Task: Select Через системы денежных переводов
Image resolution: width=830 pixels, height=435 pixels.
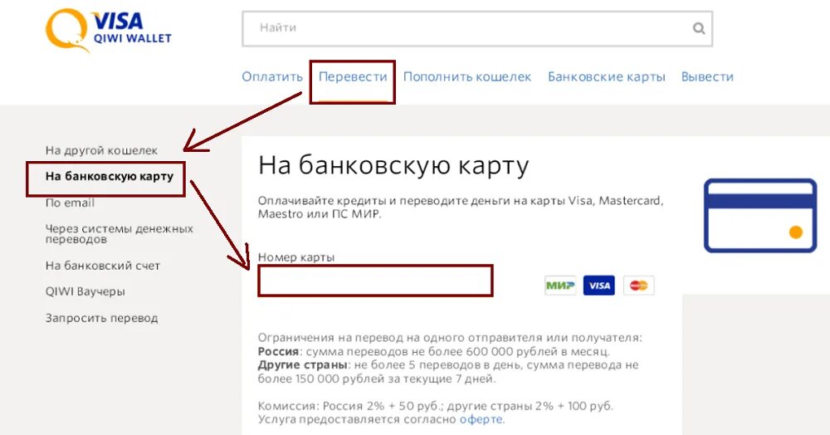Action: pos(119,234)
